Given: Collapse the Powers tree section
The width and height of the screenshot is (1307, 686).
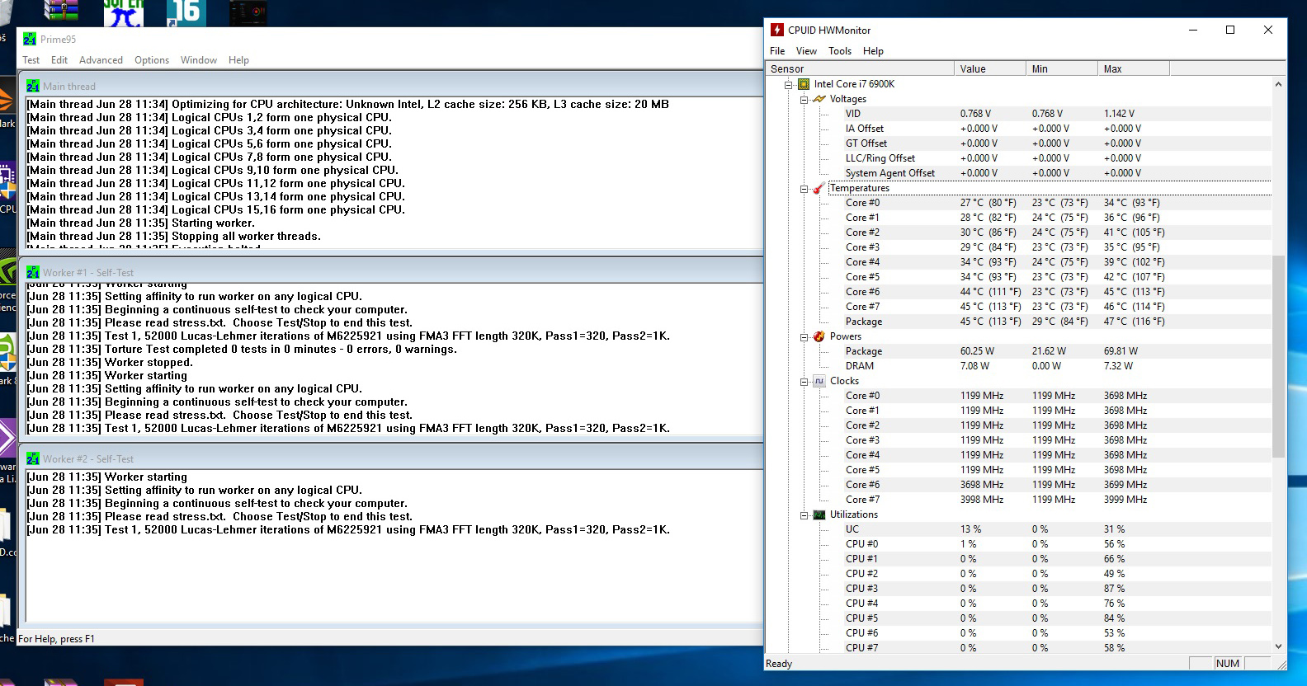Looking at the screenshot, I should pyautogui.click(x=804, y=336).
